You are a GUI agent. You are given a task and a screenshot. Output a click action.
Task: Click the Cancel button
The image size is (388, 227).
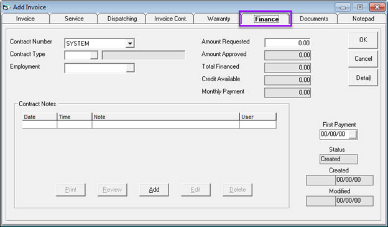[x=363, y=59]
